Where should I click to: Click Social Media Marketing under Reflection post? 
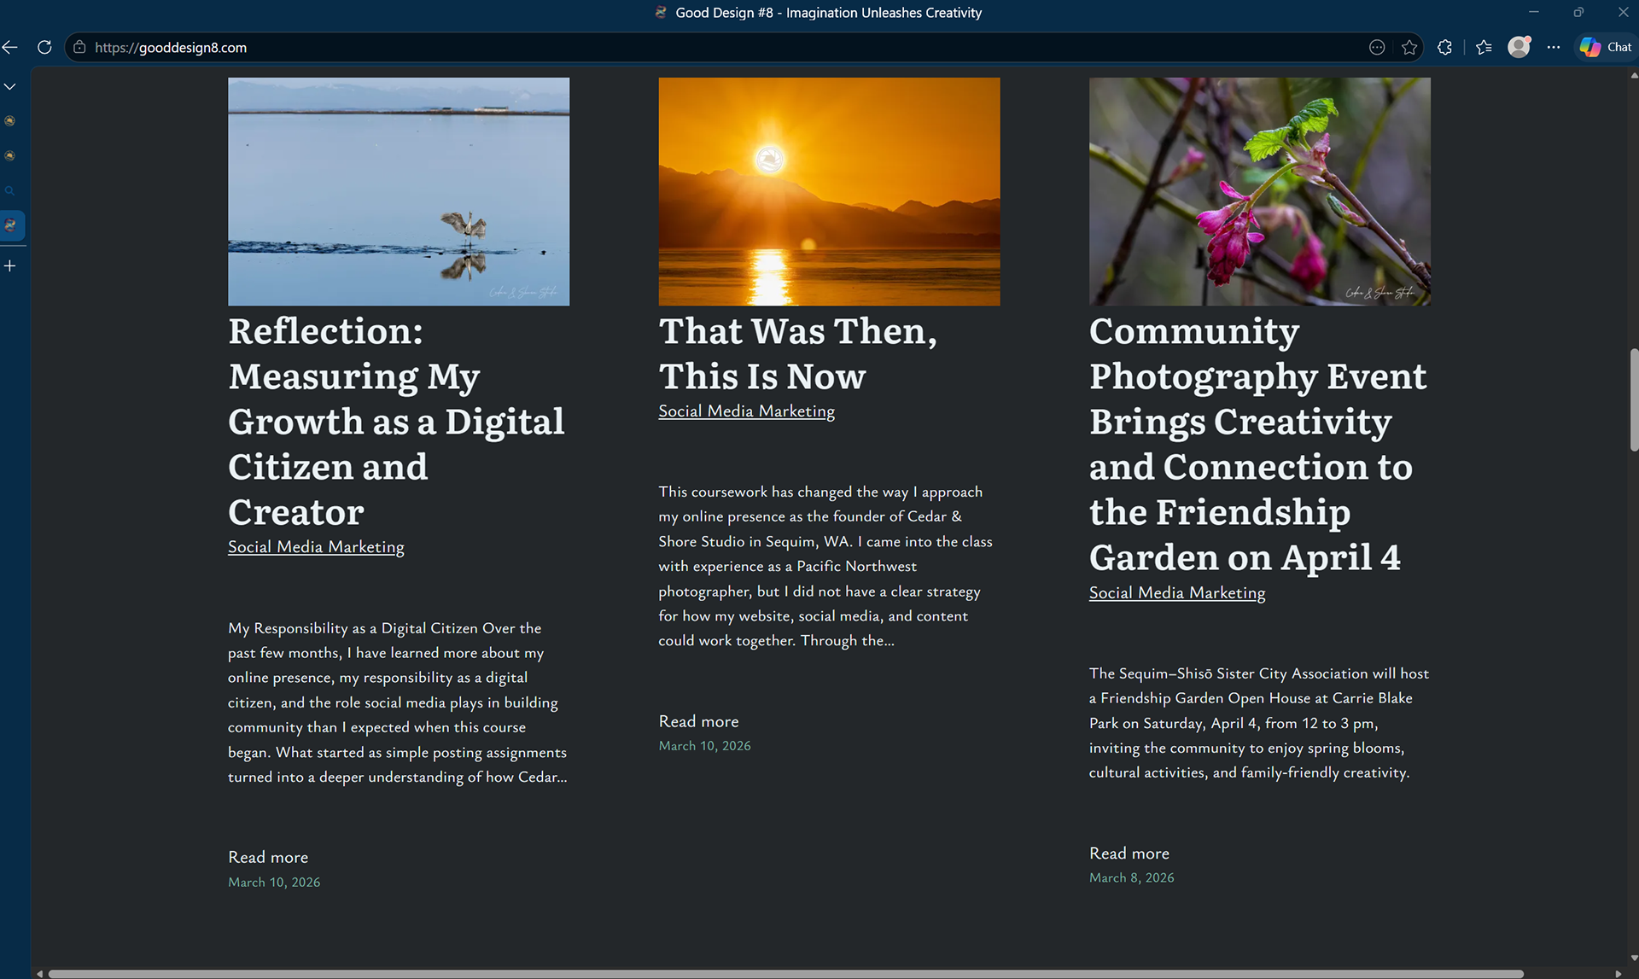(316, 547)
